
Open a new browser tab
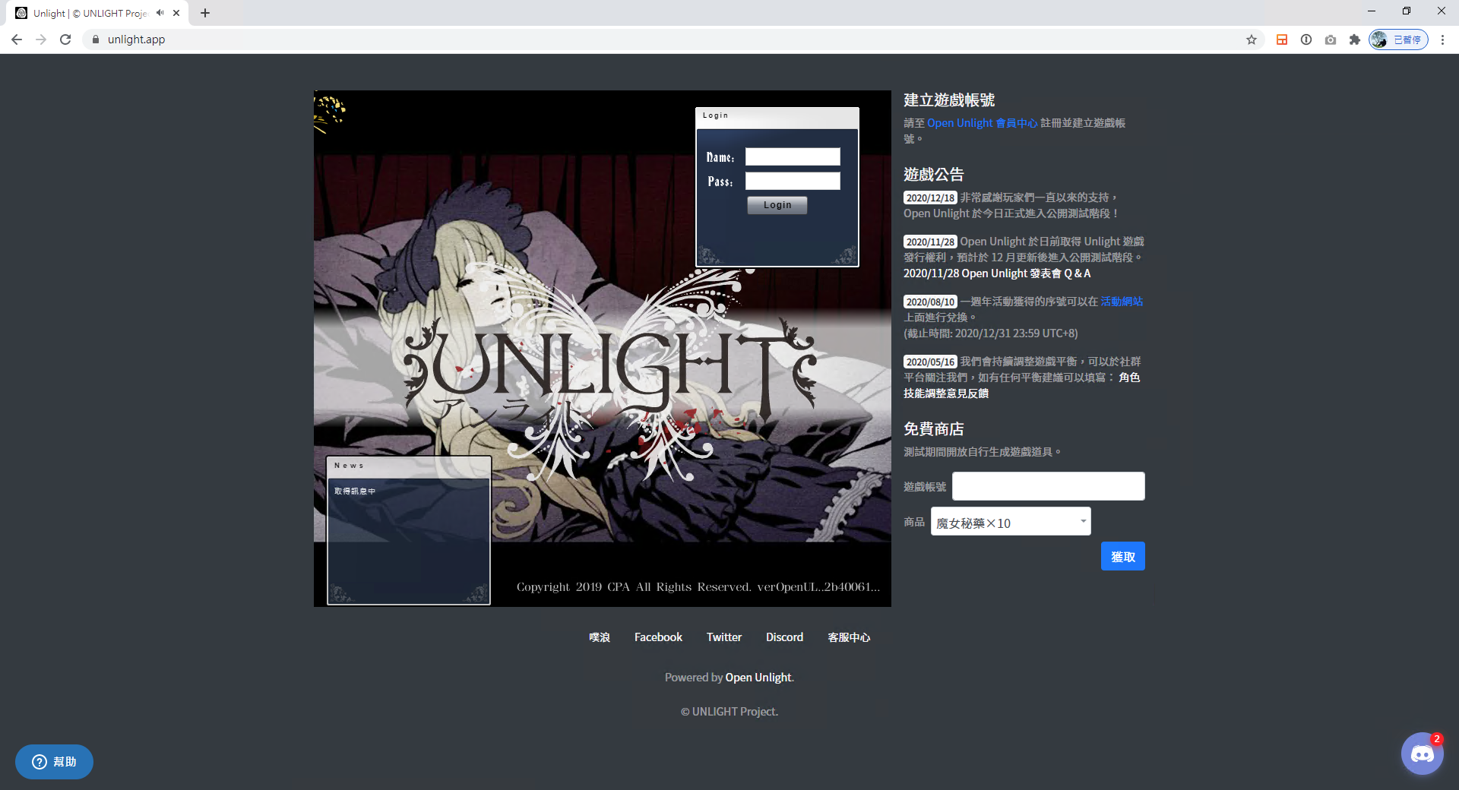coord(205,13)
